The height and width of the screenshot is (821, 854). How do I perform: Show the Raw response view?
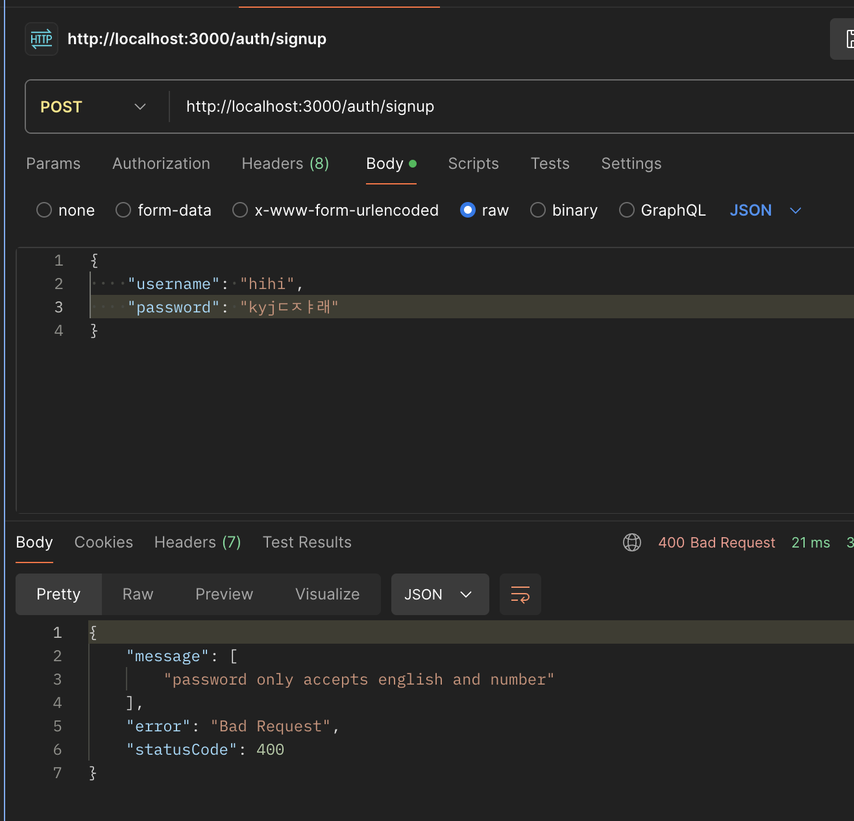pyautogui.click(x=138, y=594)
